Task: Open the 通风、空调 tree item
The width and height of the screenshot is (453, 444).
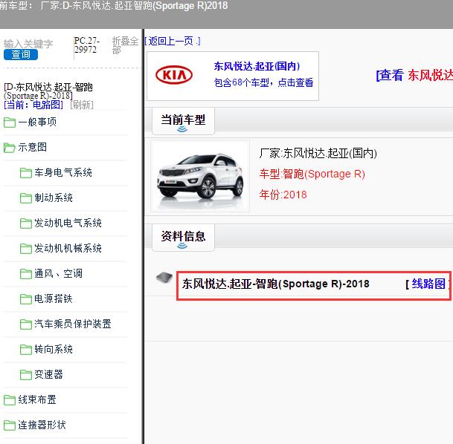Action: point(58,274)
